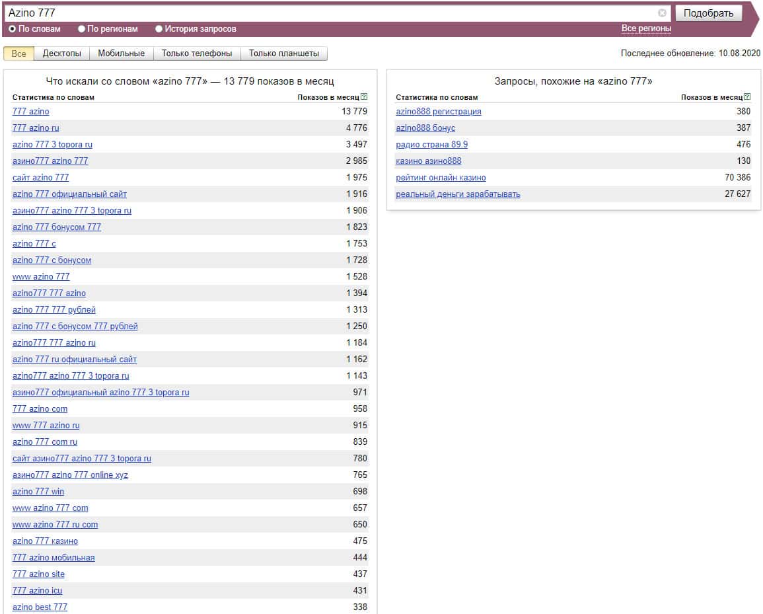Open the 'Все регионы' region selector

coord(646,28)
